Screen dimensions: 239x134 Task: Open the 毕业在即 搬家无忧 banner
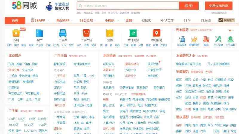pos(57,6)
